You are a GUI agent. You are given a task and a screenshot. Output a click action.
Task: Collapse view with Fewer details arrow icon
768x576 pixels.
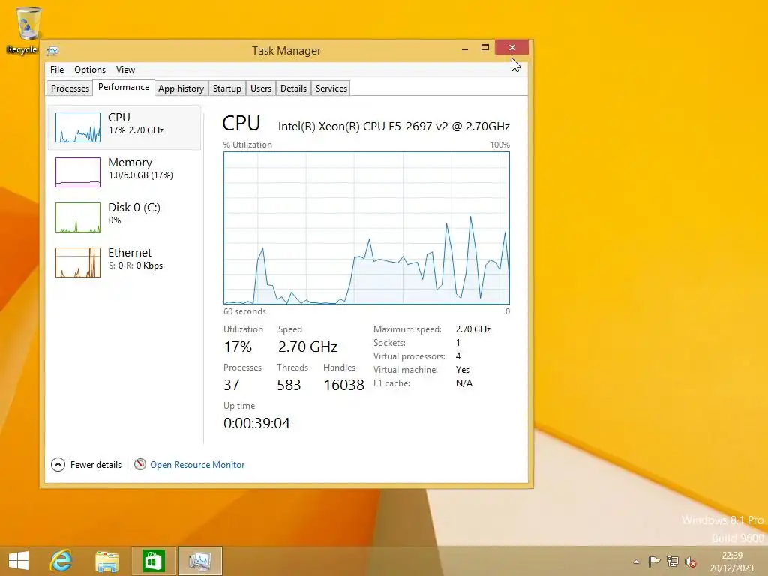coord(58,464)
